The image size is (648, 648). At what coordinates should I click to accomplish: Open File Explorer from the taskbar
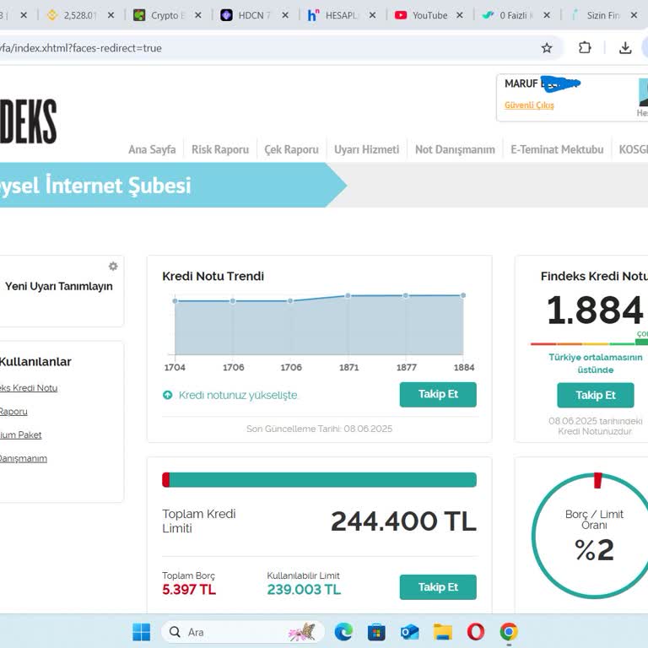(442, 632)
